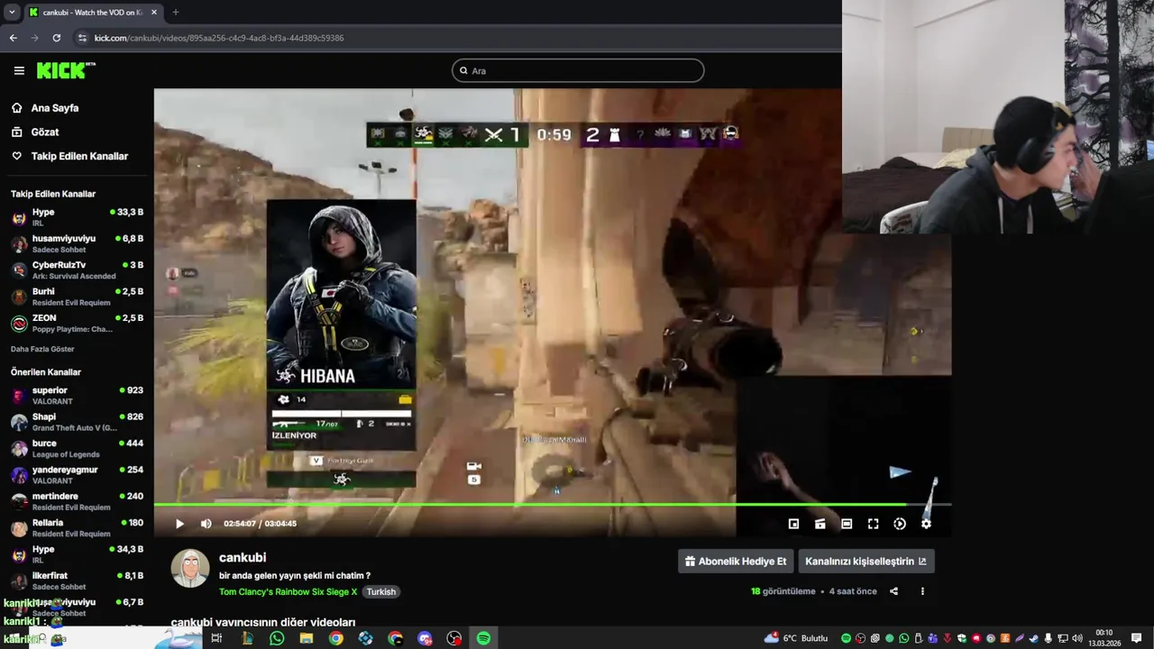Open Hype IRL channel with 33,3 B
Image resolution: width=1154 pixels, height=649 pixels.
tap(77, 217)
